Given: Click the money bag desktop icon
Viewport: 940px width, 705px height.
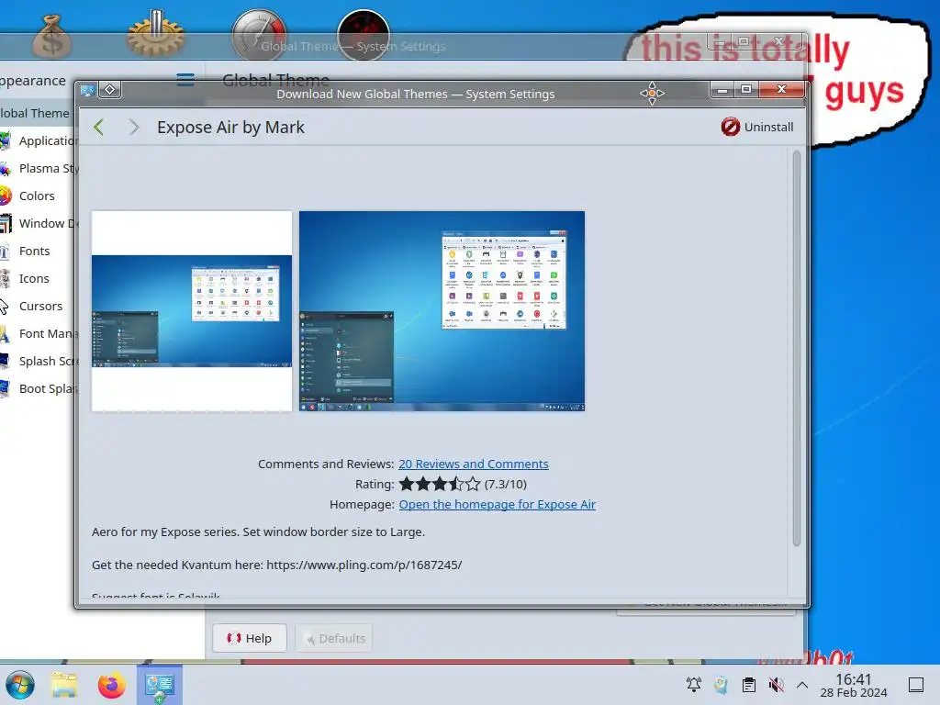Looking at the screenshot, I should pyautogui.click(x=52, y=36).
